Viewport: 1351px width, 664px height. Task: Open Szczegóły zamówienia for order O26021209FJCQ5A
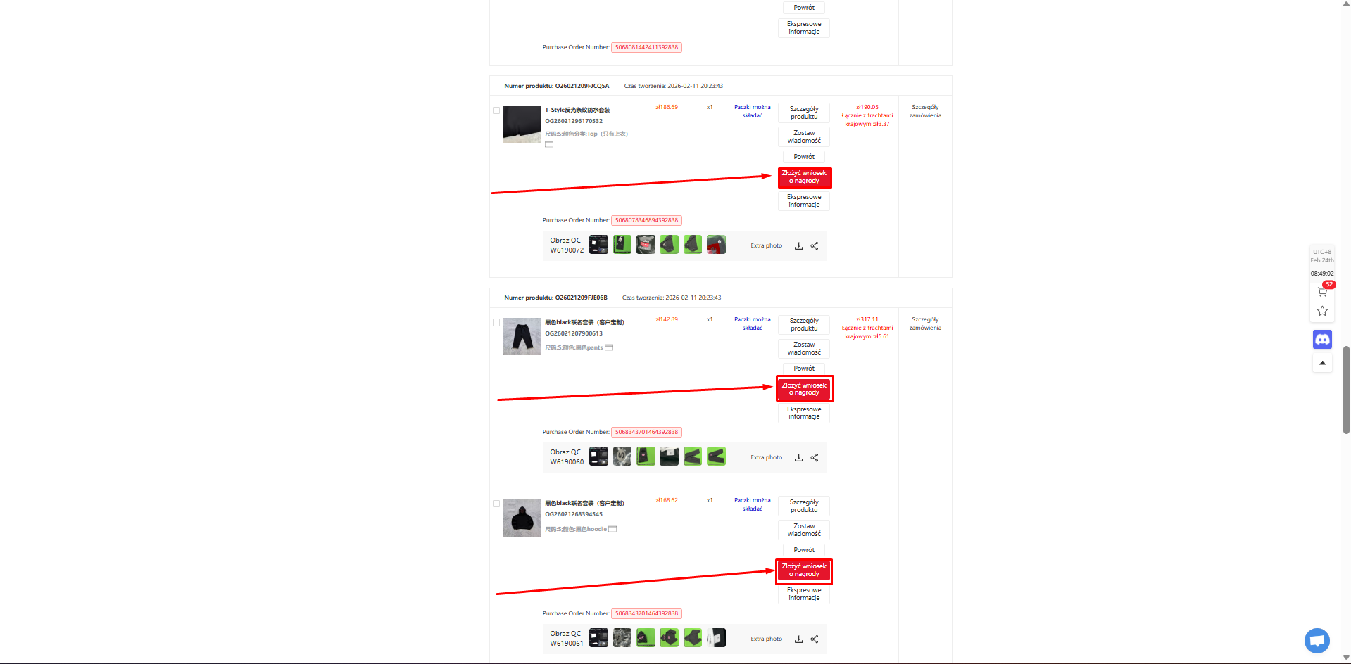click(925, 112)
